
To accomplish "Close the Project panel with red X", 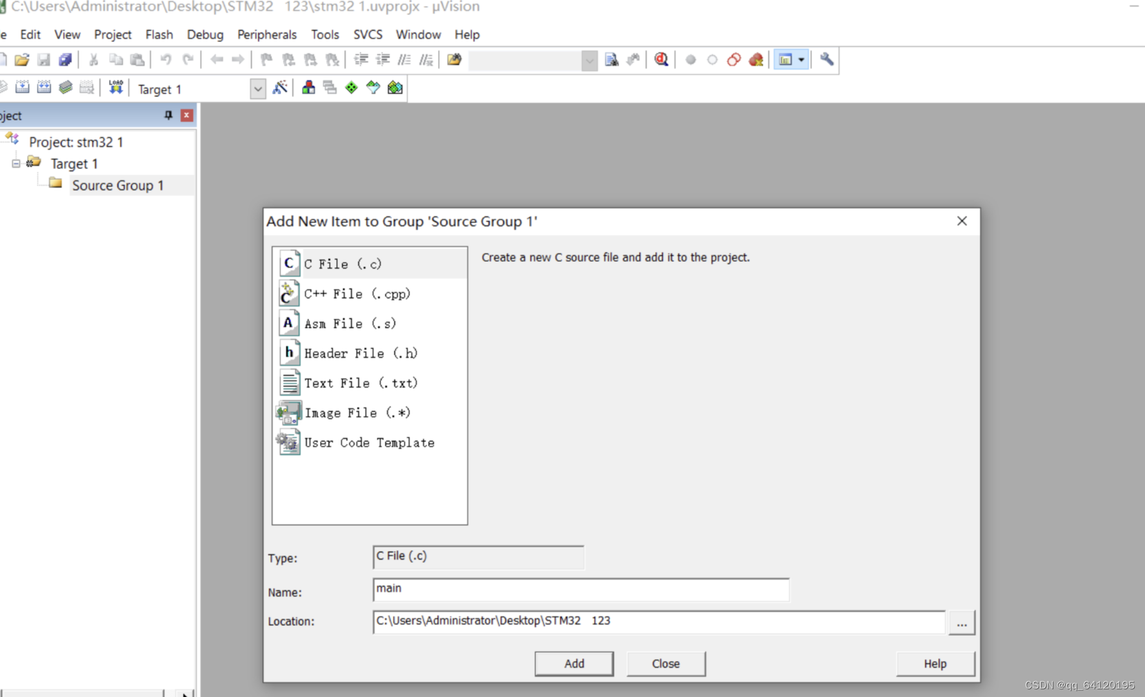I will pyautogui.click(x=186, y=115).
